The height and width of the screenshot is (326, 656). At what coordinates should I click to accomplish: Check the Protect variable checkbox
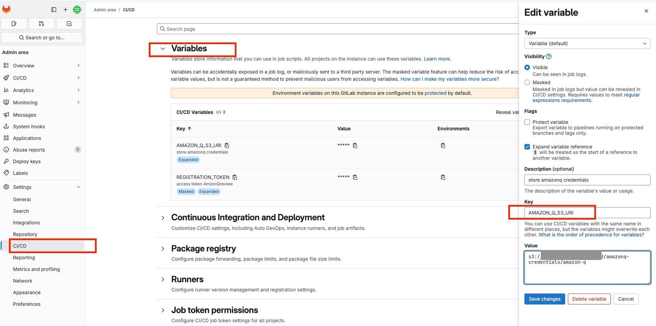[x=527, y=122]
